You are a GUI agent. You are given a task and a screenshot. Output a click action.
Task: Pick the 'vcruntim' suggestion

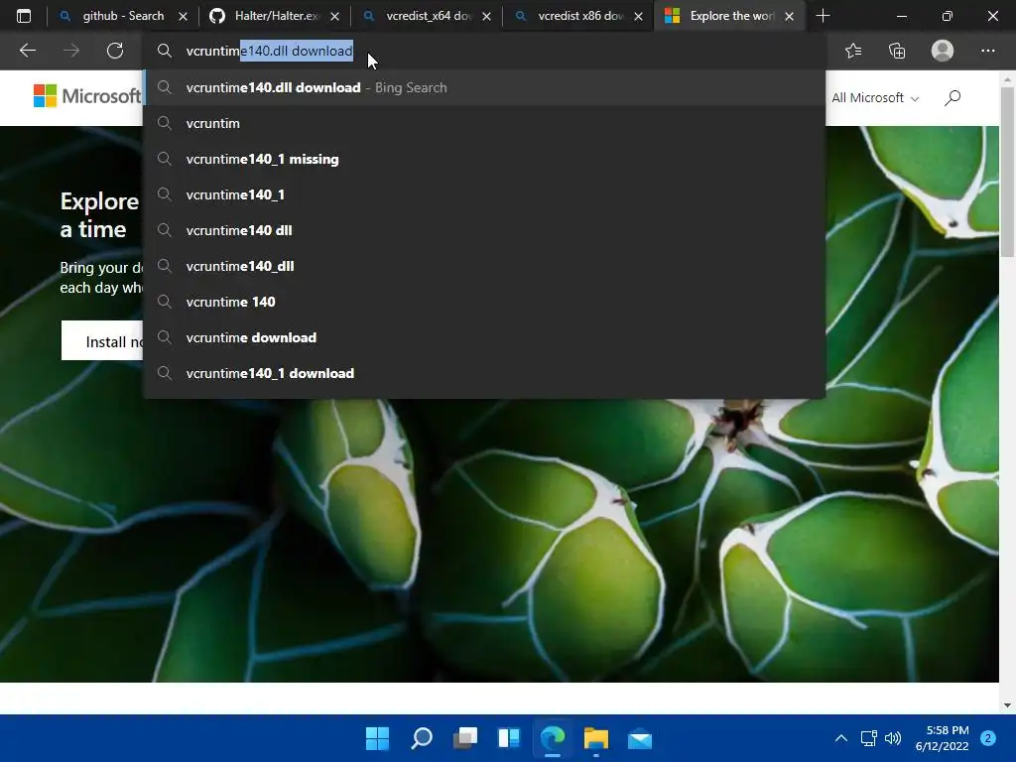coord(484,123)
